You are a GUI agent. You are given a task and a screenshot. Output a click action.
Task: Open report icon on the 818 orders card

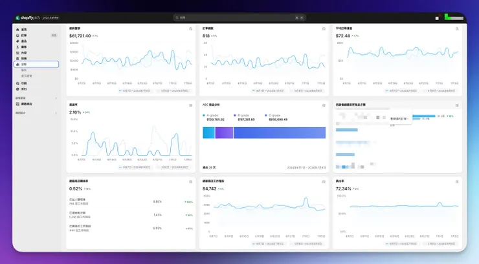pyautogui.click(x=324, y=28)
